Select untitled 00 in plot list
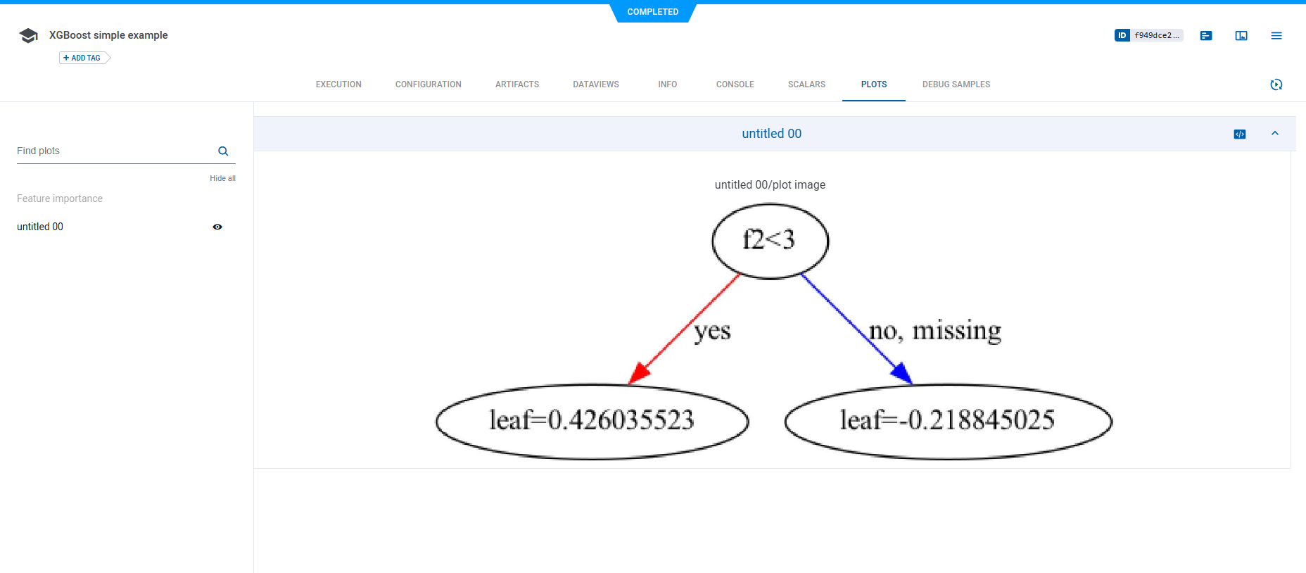This screenshot has width=1306, height=573. (x=40, y=227)
